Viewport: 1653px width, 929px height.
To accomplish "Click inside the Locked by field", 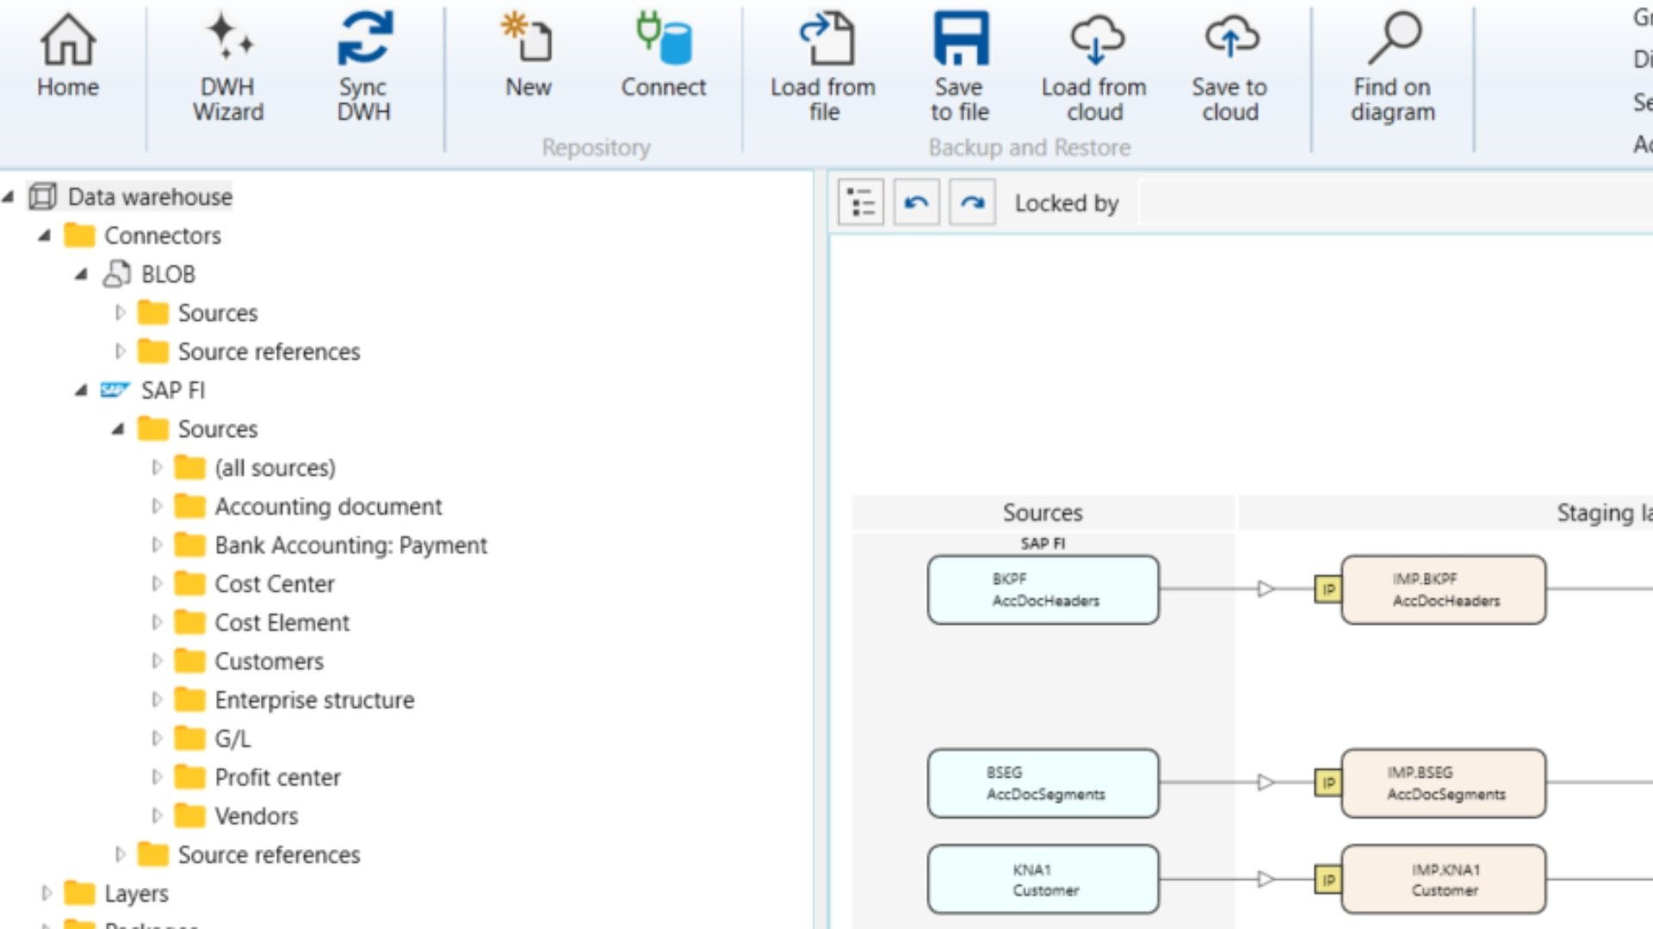I will [x=1377, y=203].
